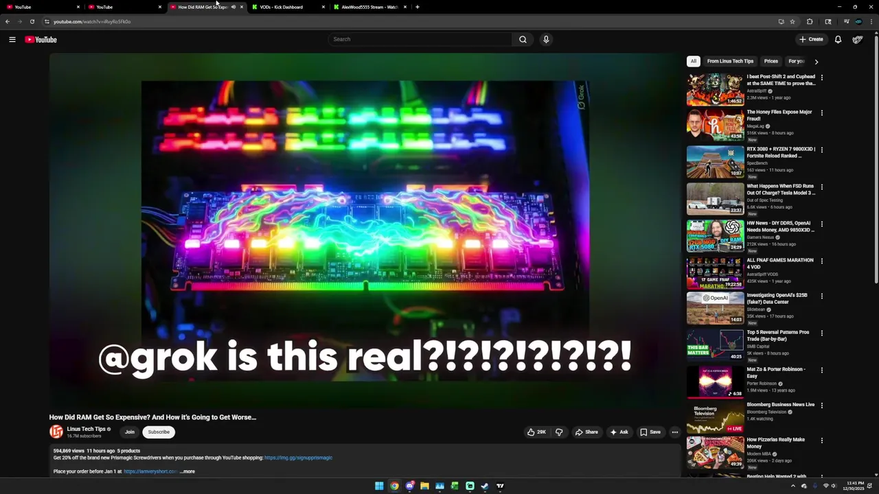Image resolution: width=879 pixels, height=494 pixels.
Task: Open Chrome three-dot menu
Action: pyautogui.click(x=871, y=21)
